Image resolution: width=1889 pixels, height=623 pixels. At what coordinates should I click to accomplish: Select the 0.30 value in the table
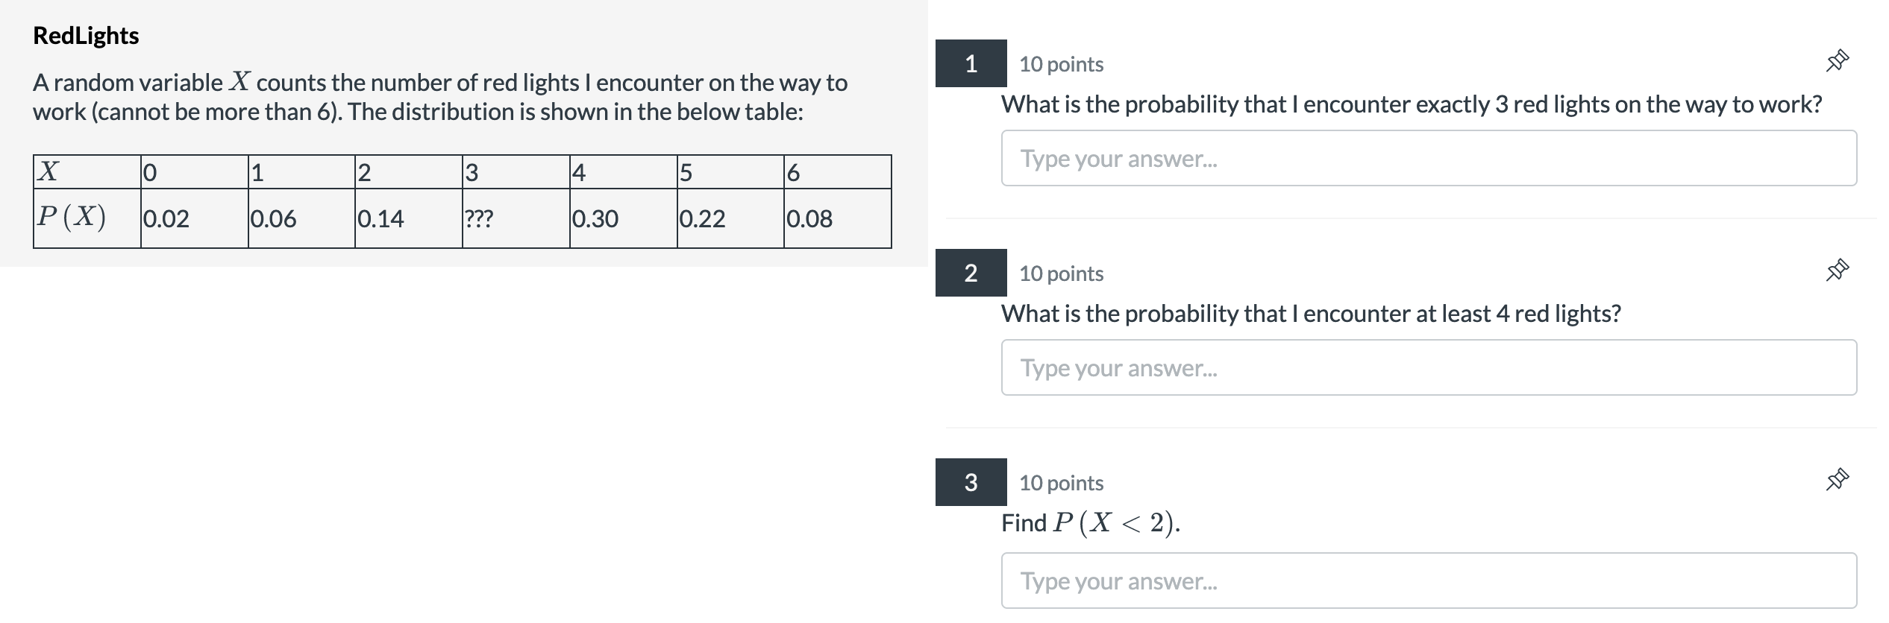click(595, 218)
